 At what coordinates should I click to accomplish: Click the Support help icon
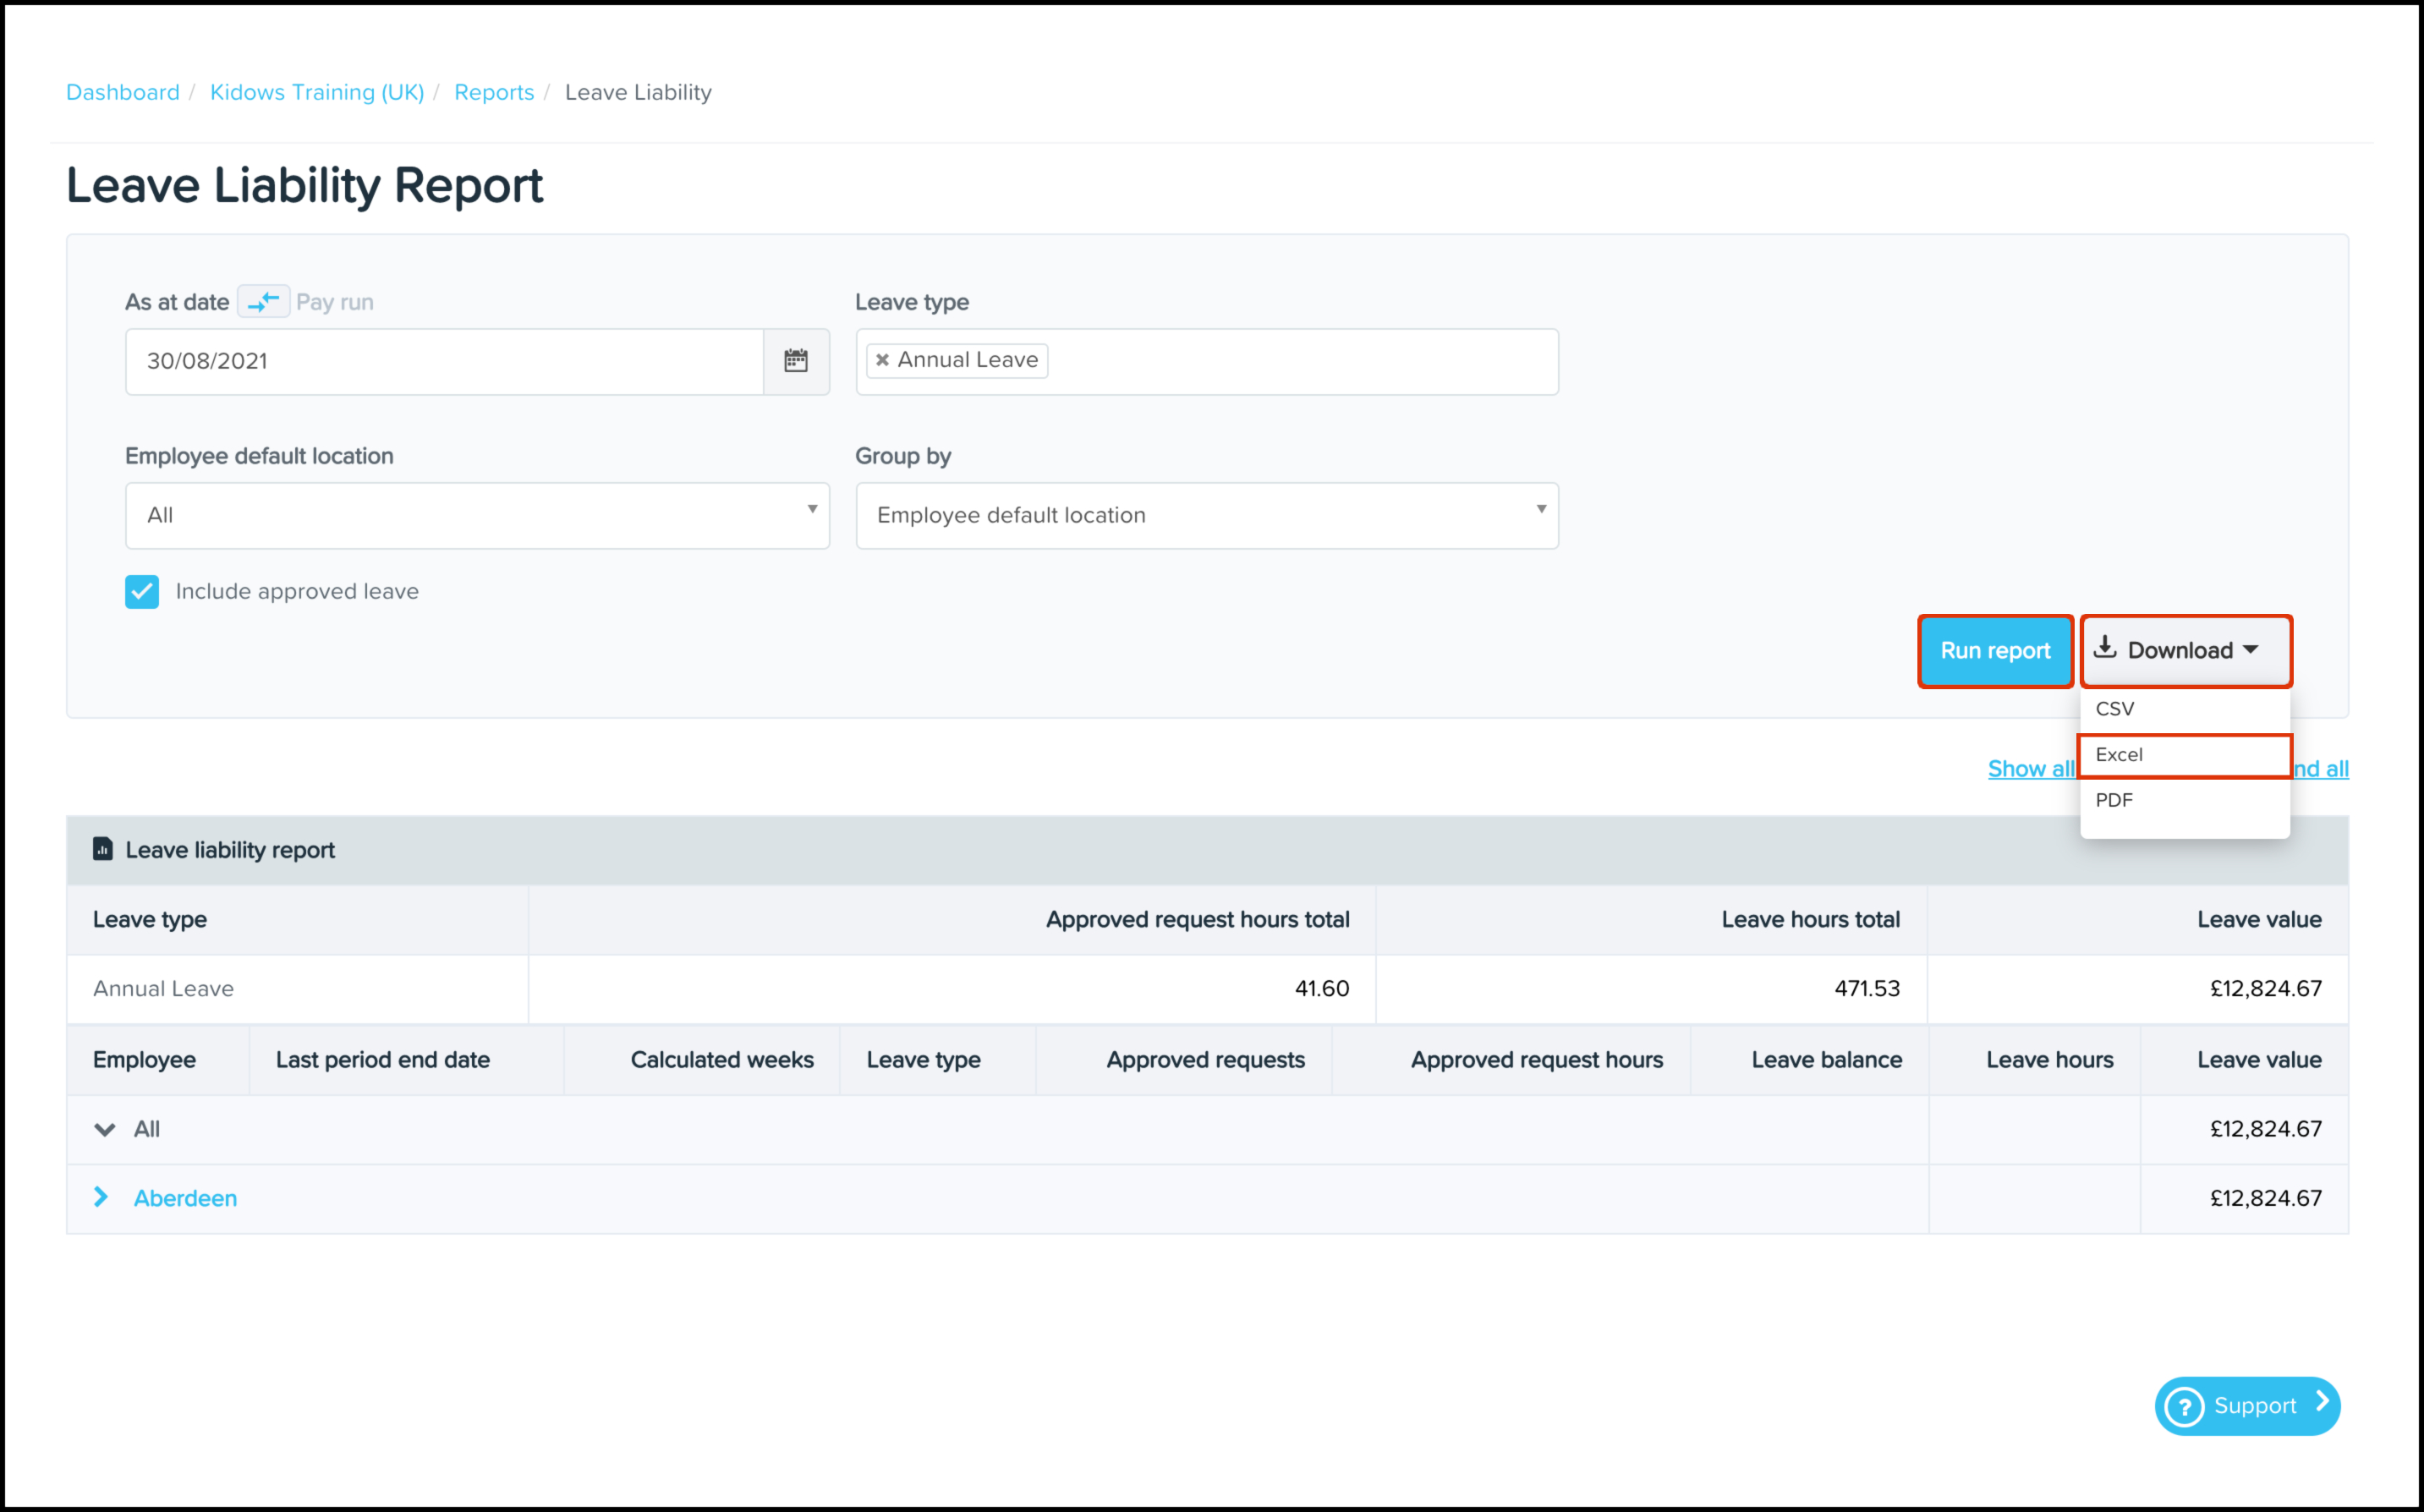[2184, 1406]
